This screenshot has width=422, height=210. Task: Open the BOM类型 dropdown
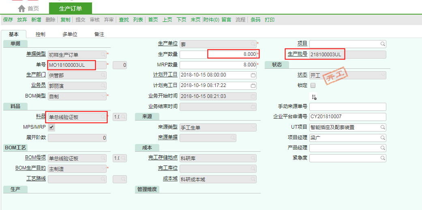click(103, 96)
